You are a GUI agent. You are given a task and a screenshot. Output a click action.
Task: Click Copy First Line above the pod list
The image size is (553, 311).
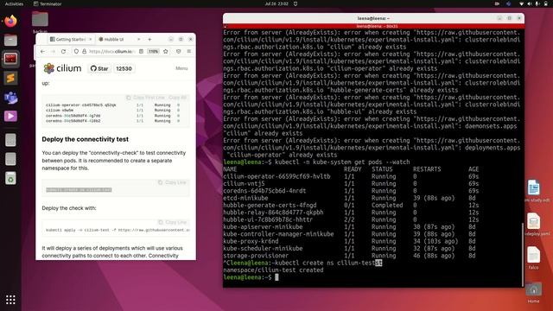click(x=146, y=98)
